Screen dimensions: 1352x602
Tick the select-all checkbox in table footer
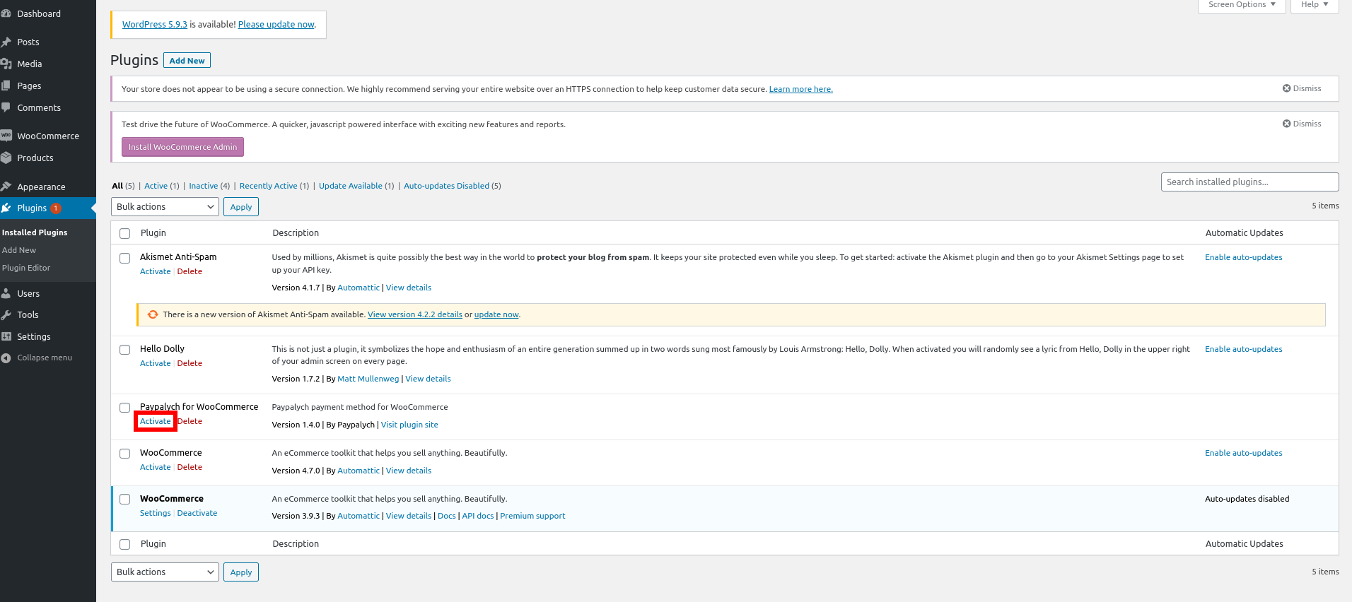pyautogui.click(x=125, y=544)
